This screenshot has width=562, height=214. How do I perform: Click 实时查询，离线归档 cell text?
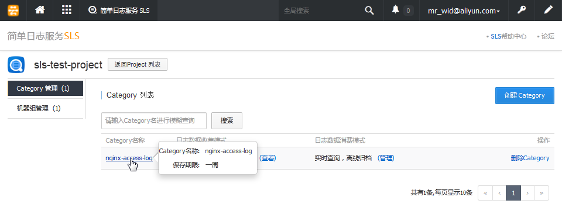tap(343, 158)
